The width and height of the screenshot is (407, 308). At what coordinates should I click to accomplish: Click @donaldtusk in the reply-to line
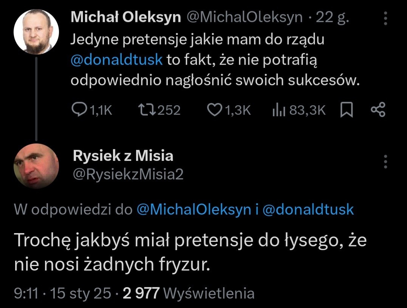[x=308, y=209]
